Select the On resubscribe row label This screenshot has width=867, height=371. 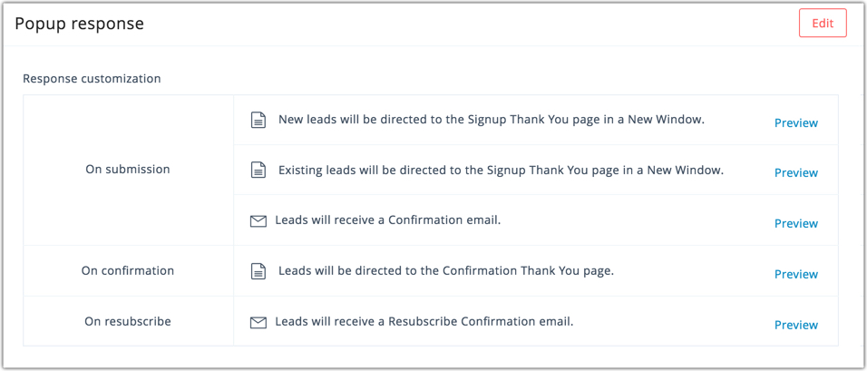(x=127, y=322)
